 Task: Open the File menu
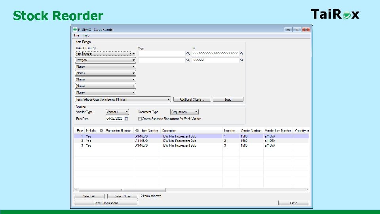tap(76, 35)
